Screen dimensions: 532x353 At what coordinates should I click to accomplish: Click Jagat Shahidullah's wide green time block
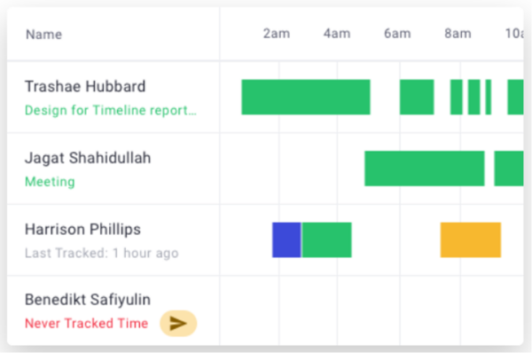425,169
